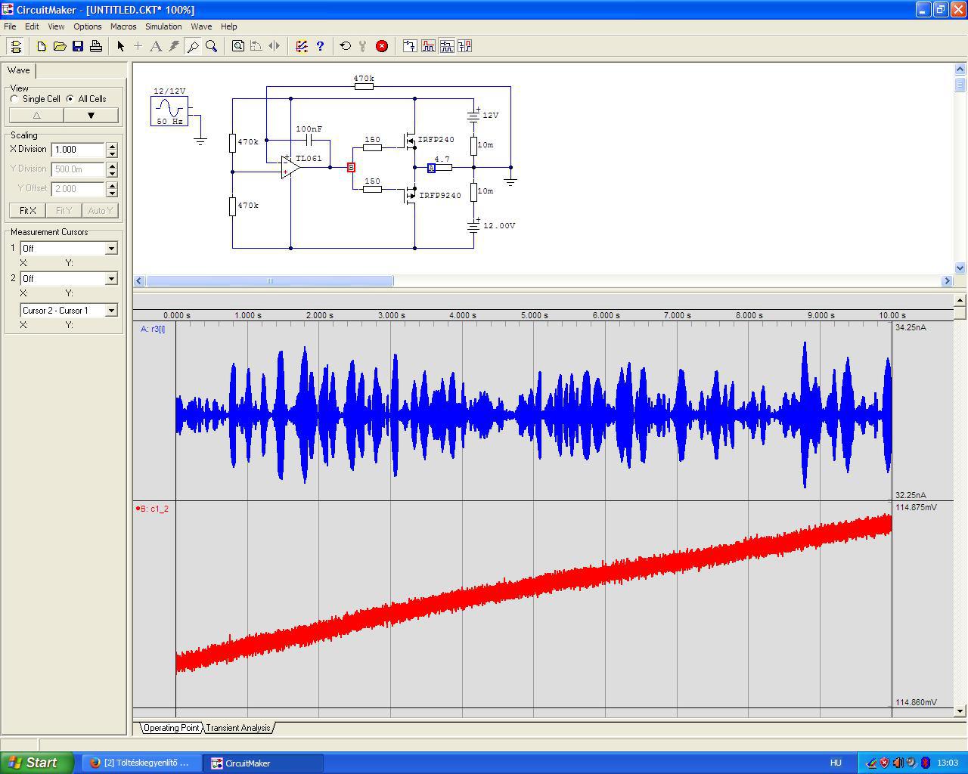Open the File menu
The height and width of the screenshot is (774, 968).
click(10, 26)
